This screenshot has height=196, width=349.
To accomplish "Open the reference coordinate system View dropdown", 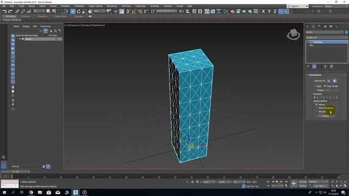I will tap(99, 11).
